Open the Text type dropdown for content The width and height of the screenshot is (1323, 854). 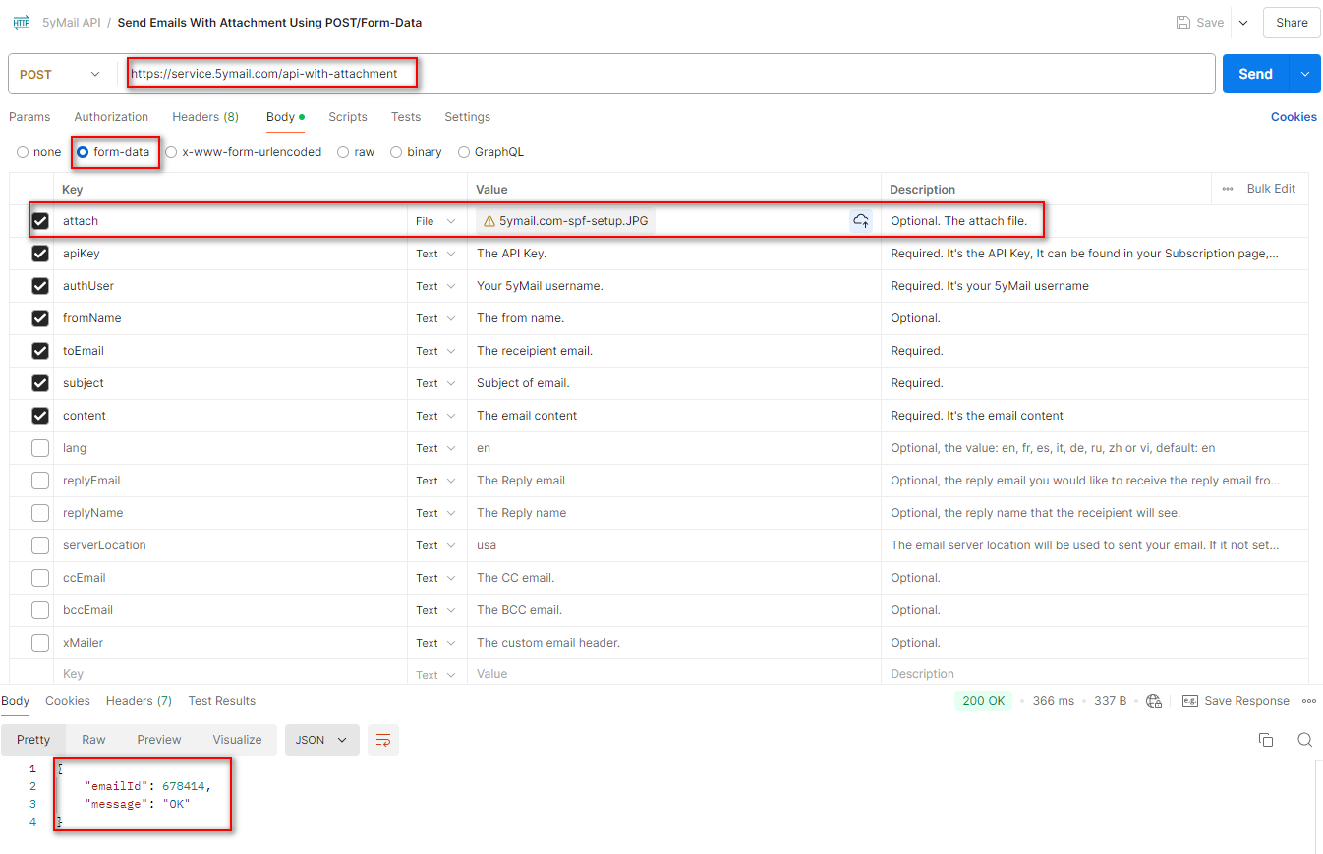pos(435,416)
